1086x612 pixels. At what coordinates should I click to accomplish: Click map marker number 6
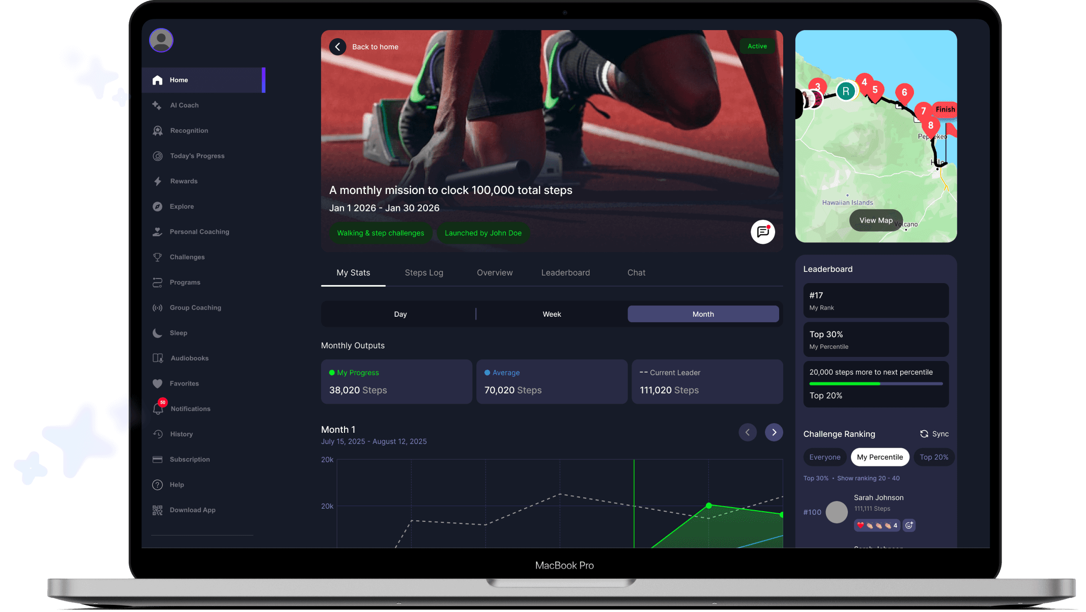(904, 93)
